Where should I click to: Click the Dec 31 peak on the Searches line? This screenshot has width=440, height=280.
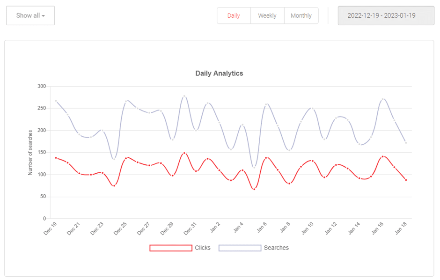(183, 96)
